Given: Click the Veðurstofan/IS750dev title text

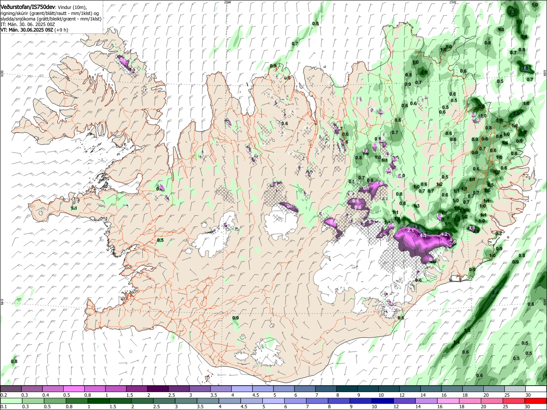Looking at the screenshot, I should click(28, 7).
